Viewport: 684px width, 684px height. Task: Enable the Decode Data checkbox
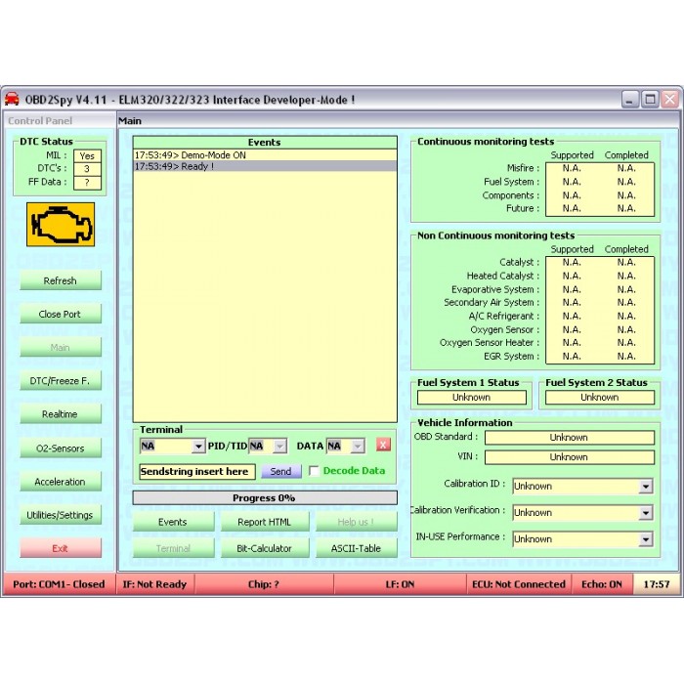point(314,471)
